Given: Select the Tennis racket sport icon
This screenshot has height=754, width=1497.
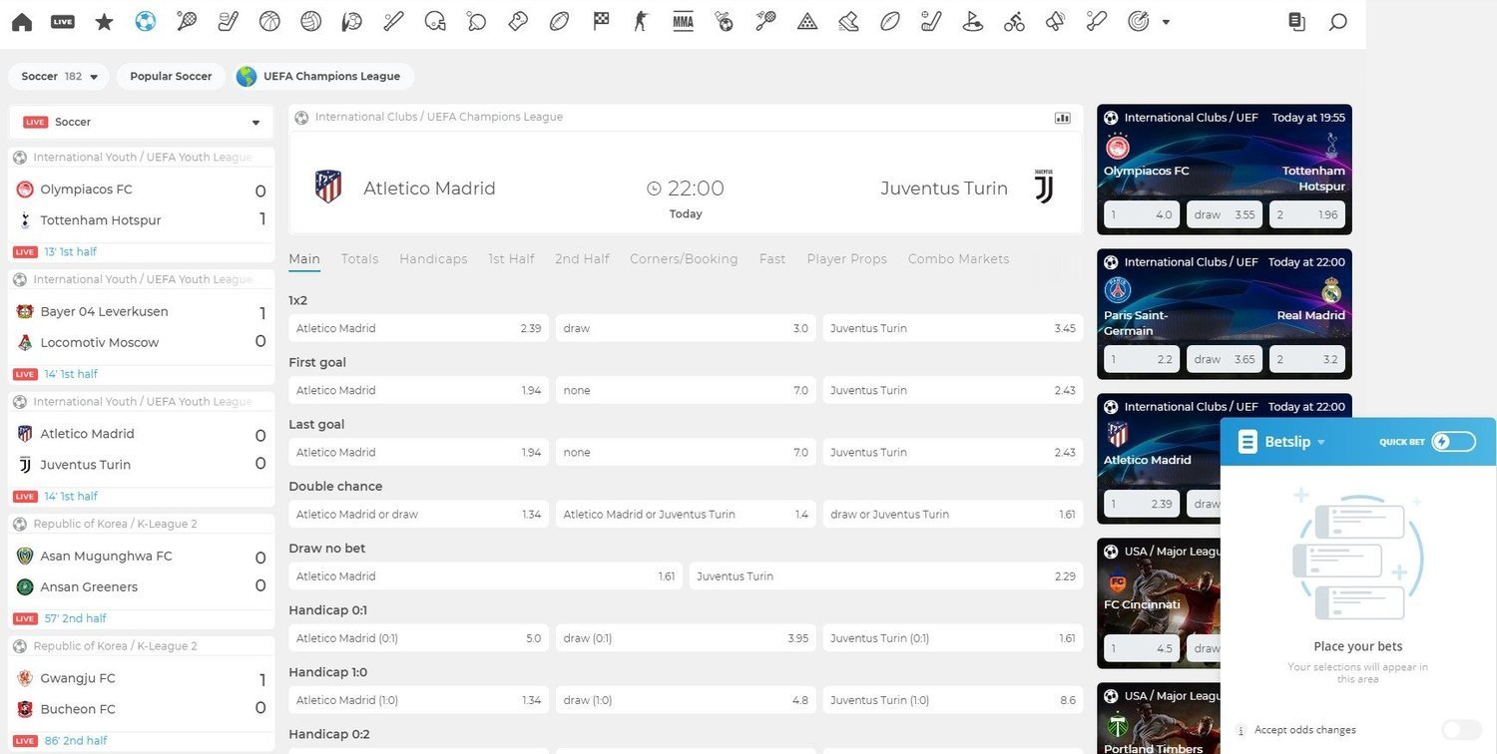Looking at the screenshot, I should (187, 21).
